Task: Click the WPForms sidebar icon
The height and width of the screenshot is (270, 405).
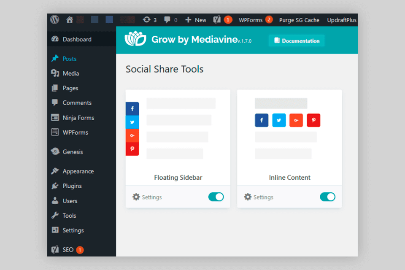Action: point(55,132)
